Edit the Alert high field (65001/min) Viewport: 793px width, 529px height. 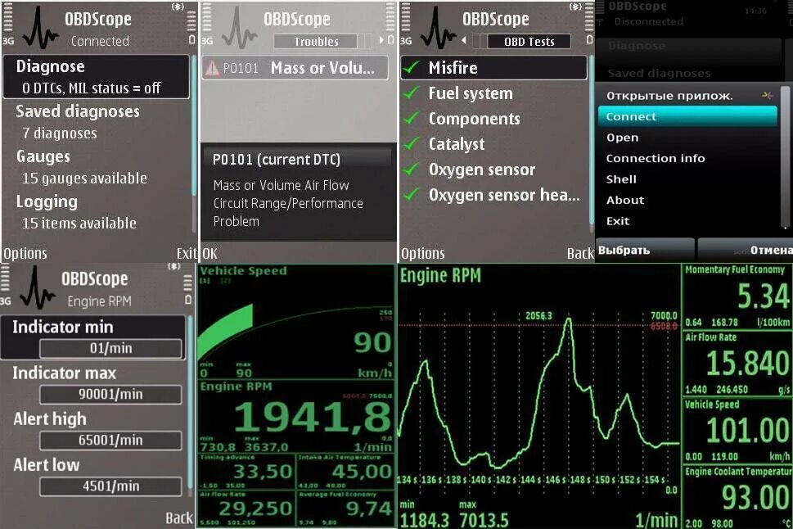click(110, 441)
